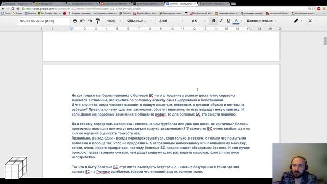Open the arrow next to the pencil icon
Viewport: 327px width, 184px height.
(x=301, y=21)
